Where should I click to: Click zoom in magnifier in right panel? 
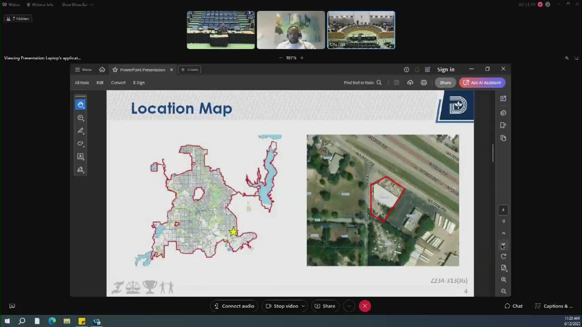click(x=503, y=280)
